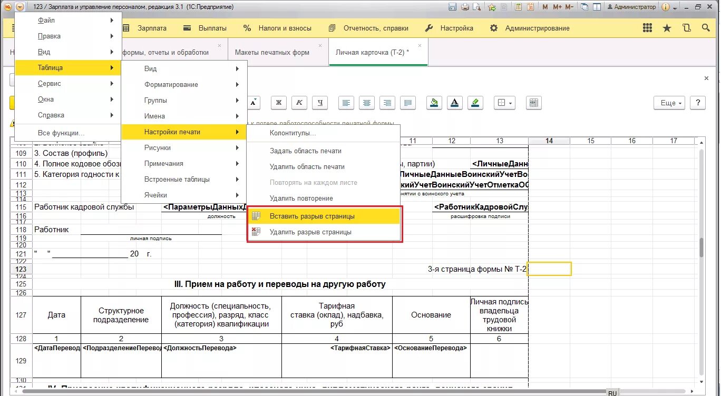Click the table cell icon after borders

pyautogui.click(x=533, y=103)
